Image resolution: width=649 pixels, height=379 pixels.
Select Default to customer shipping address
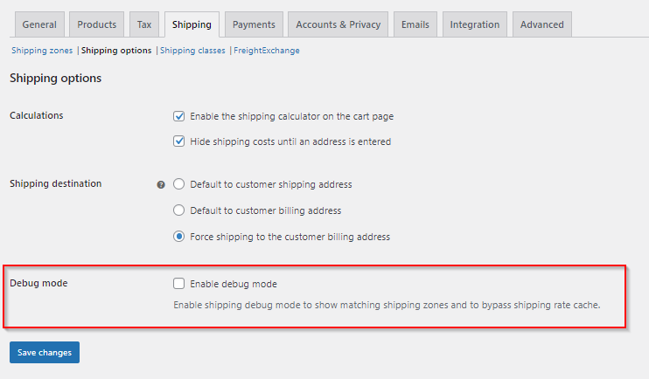(179, 184)
